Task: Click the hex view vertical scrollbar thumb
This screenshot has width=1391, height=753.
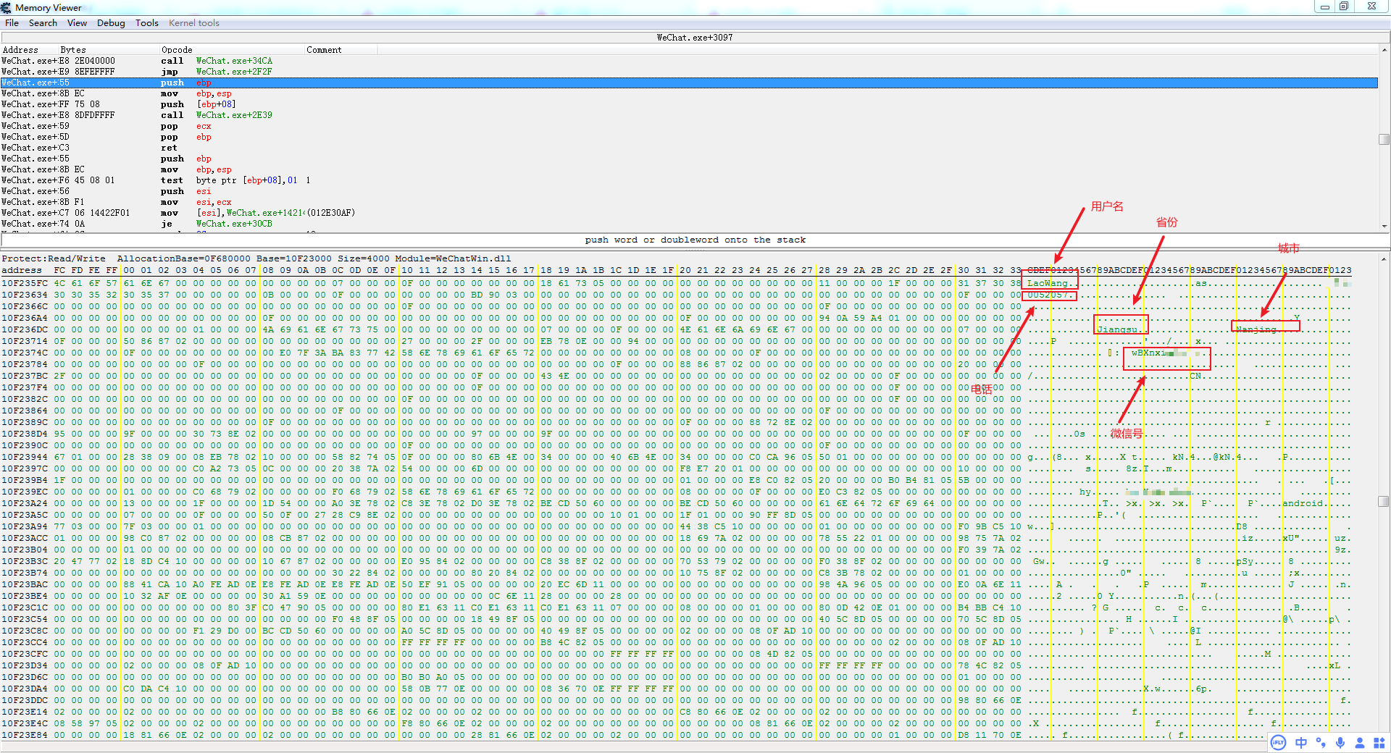Action: pos(1384,501)
